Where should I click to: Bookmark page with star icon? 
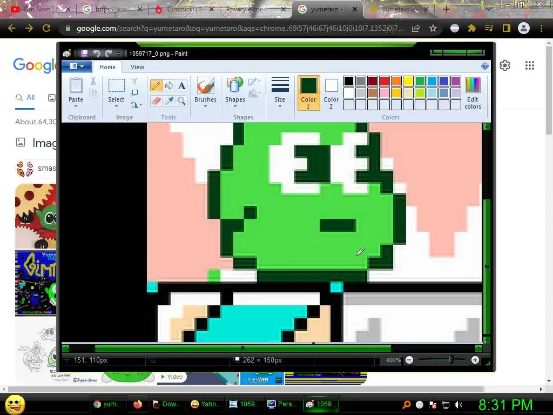(x=433, y=28)
